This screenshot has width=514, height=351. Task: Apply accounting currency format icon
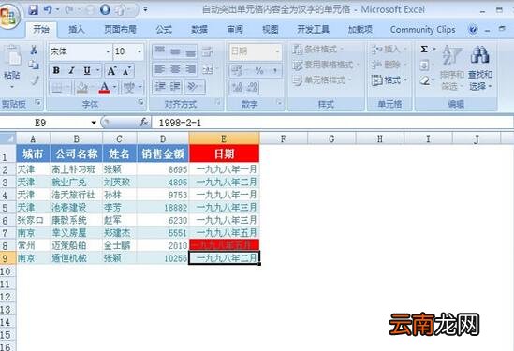237,70
